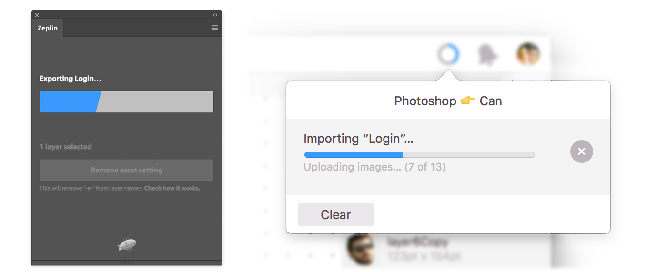
Task: Select the Zeplin tab
Action: [48, 28]
